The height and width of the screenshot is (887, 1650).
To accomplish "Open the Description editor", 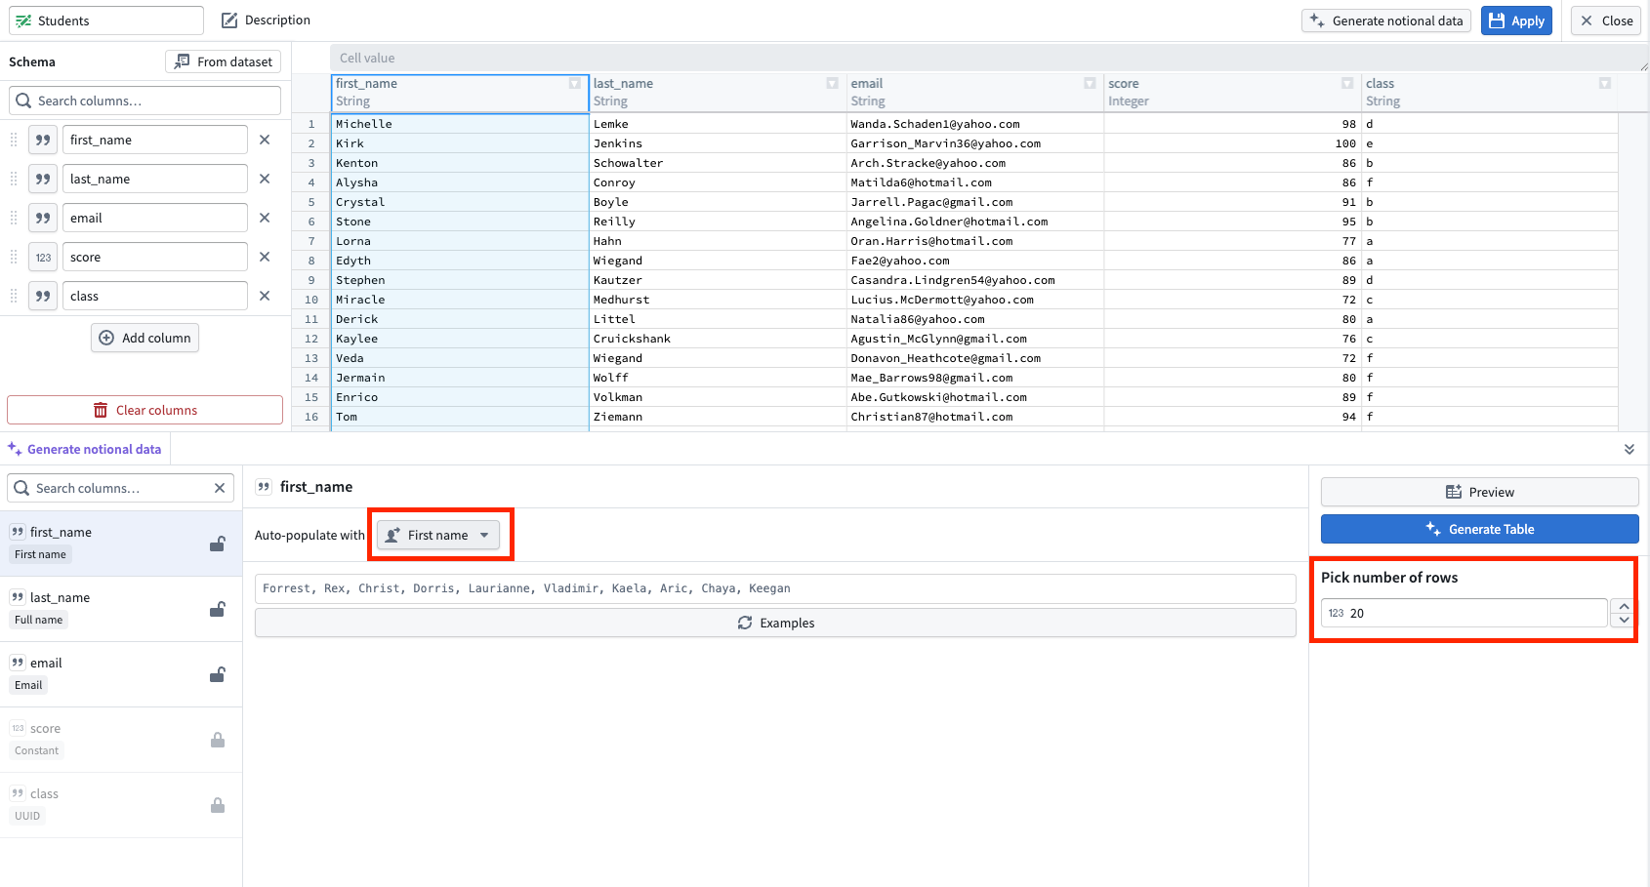I will (266, 20).
